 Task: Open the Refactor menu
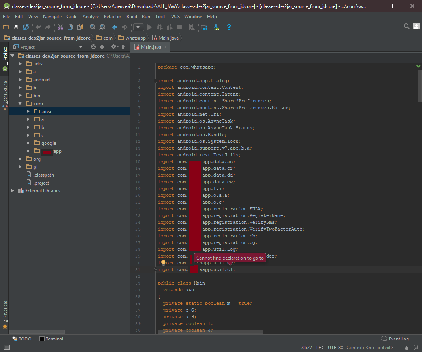112,17
